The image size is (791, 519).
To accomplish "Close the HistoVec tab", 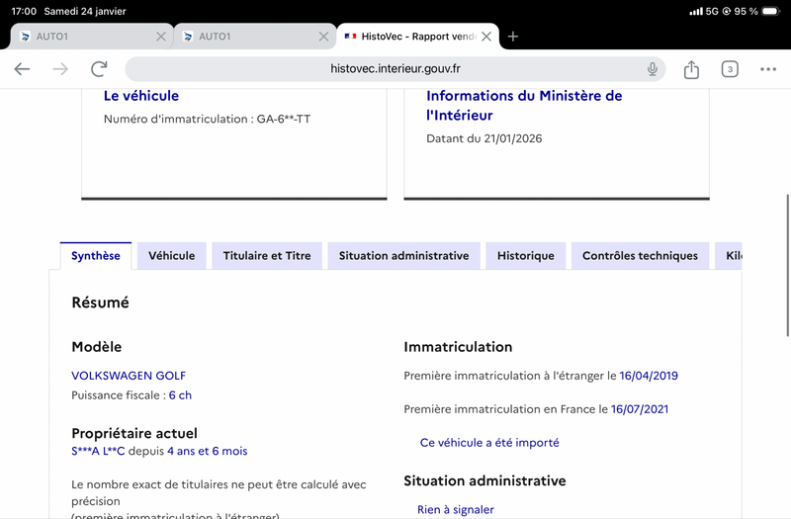I will point(485,37).
